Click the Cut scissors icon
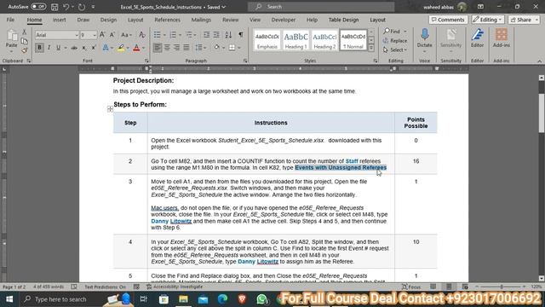 coord(25,32)
